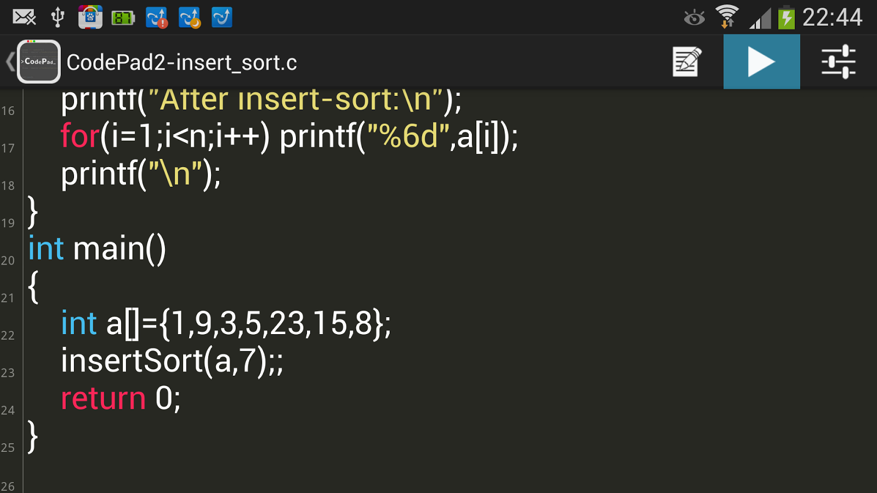
Task: Tap the back chevron beside the CodePad logo
Action: point(9,62)
